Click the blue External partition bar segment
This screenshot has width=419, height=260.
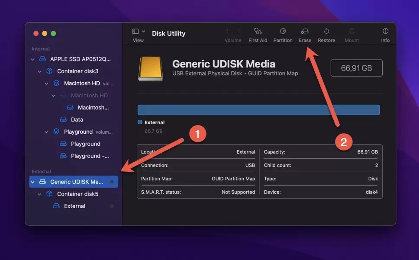[x=258, y=110]
